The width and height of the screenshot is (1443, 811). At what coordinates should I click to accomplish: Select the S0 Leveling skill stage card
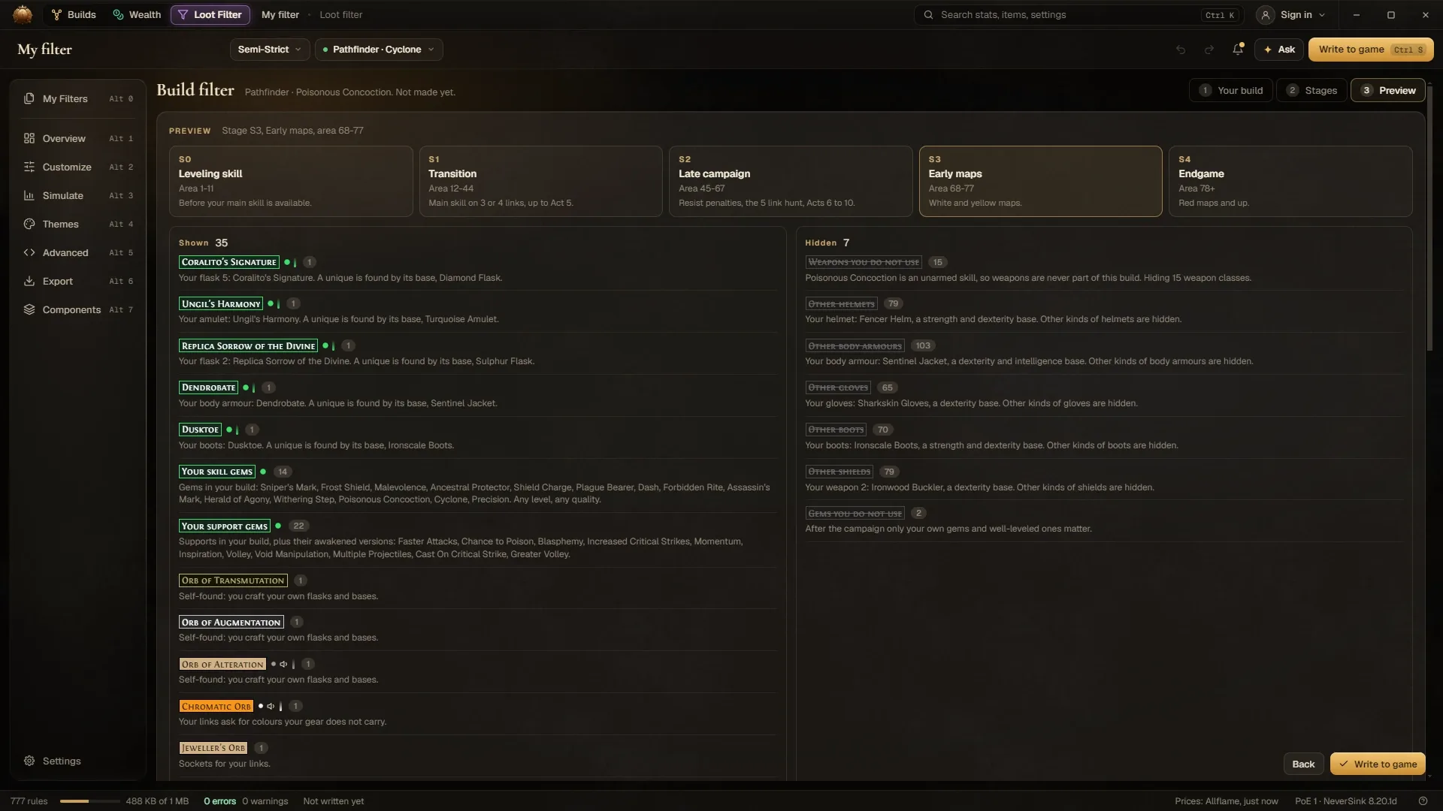pyautogui.click(x=291, y=181)
